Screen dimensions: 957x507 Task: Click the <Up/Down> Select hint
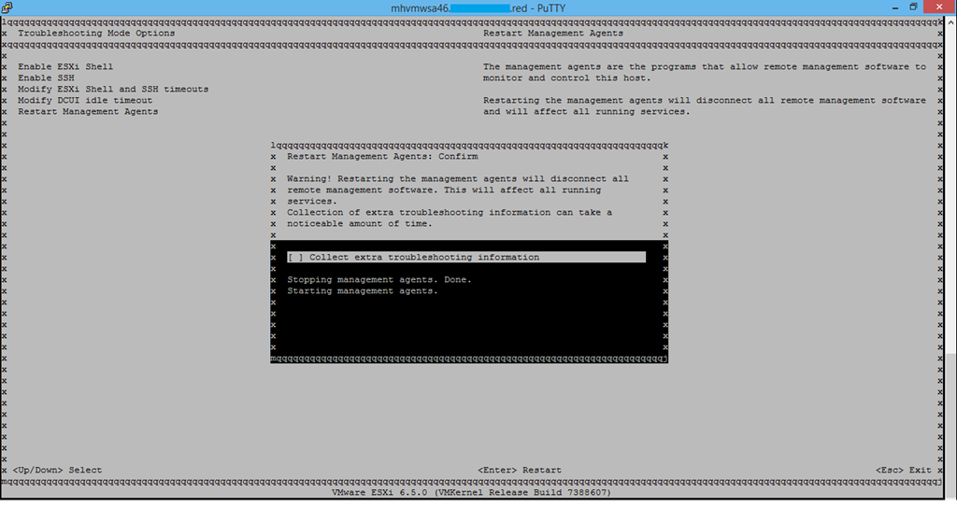[x=57, y=471]
